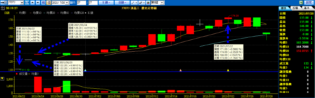
Task: Click the down arrow next stock button
Action: tap(38, 2)
